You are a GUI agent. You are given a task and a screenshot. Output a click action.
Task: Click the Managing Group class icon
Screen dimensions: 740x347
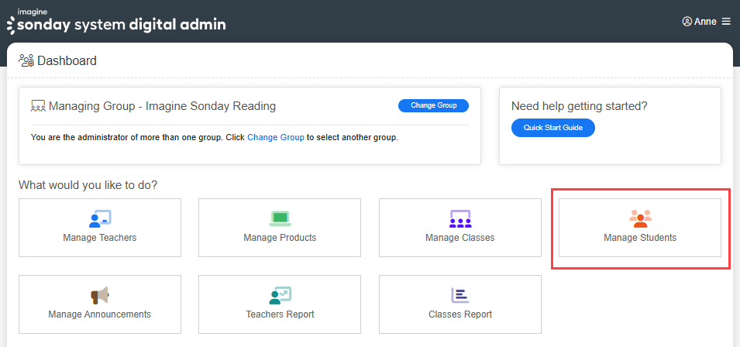tap(38, 105)
